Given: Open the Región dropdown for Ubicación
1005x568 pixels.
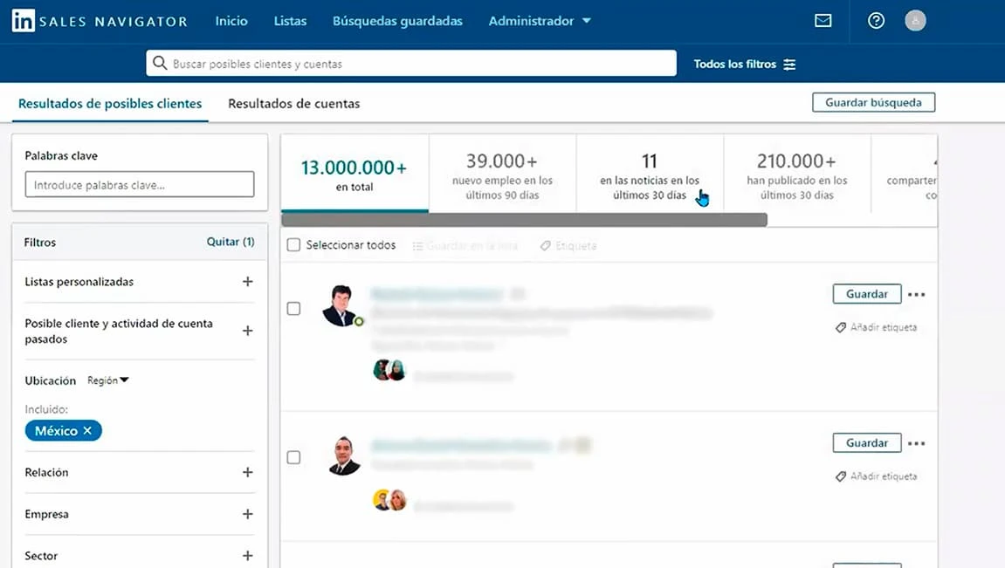Looking at the screenshot, I should [x=108, y=380].
